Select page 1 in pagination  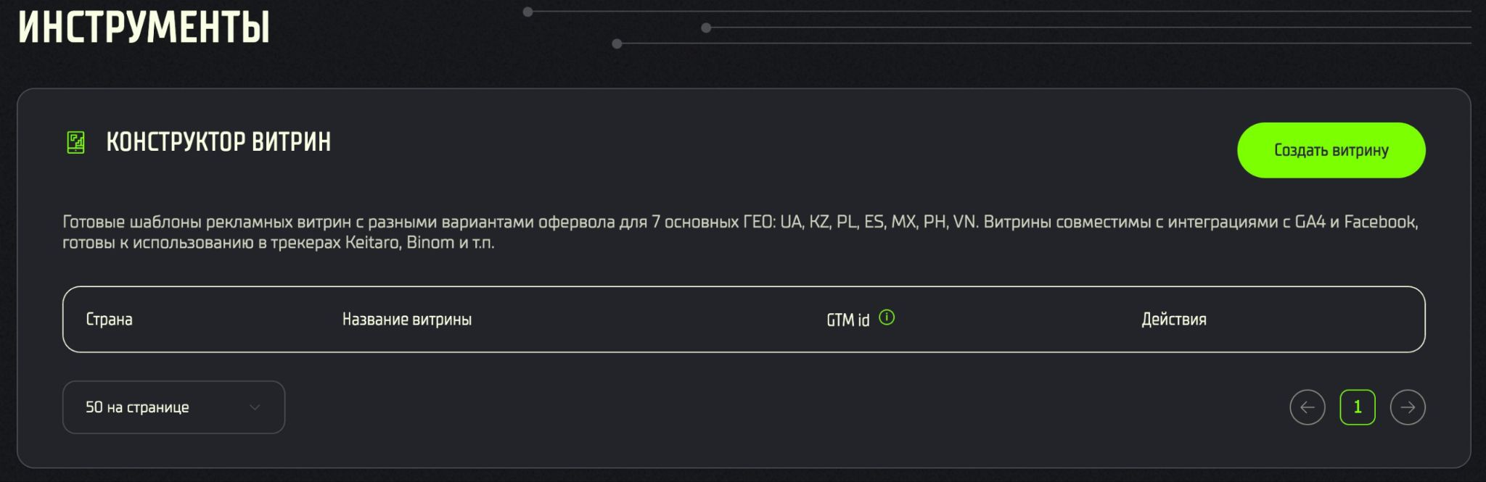click(1358, 407)
